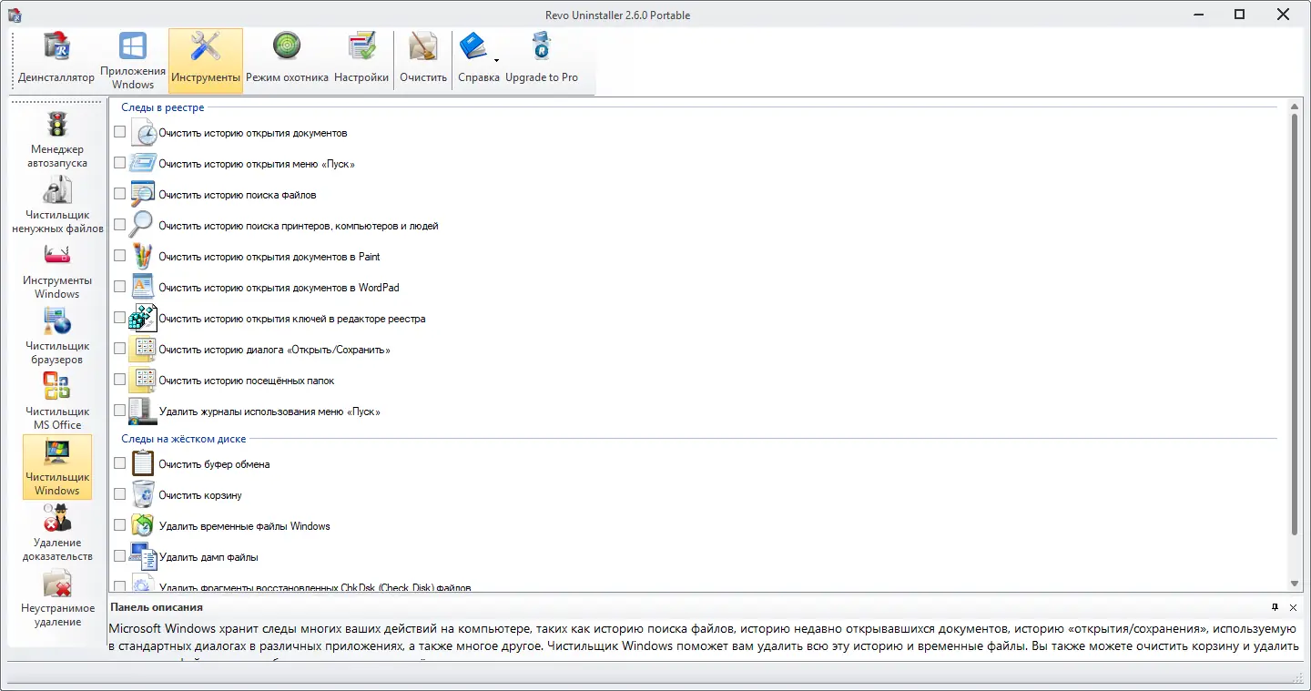Enable the Очистить корзину checkbox

coord(120,494)
